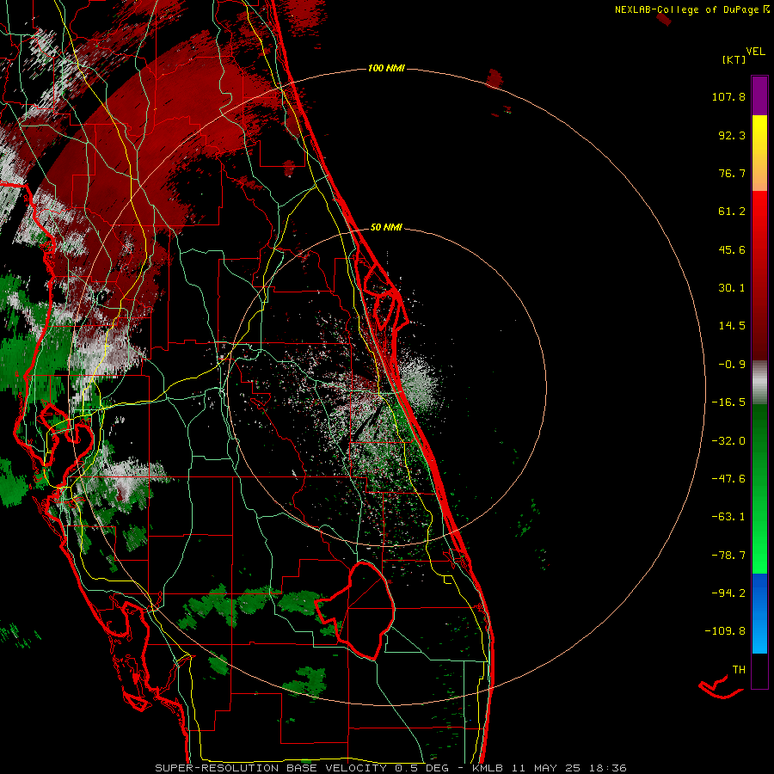Pick the gray near-zero segment of color scale
This screenshot has height=774, width=774.
759,383
